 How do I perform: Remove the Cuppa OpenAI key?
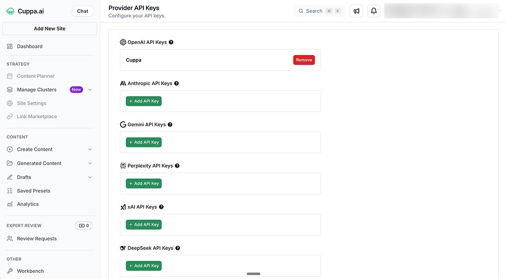pyautogui.click(x=304, y=60)
